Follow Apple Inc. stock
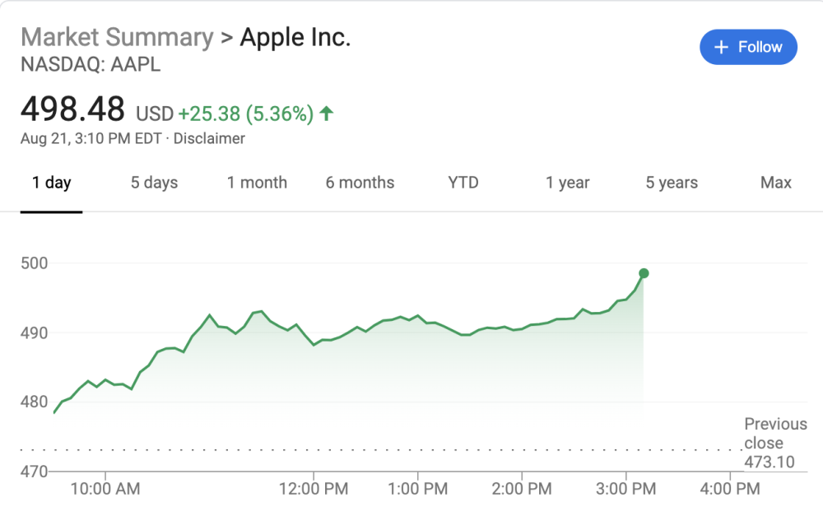Image resolution: width=823 pixels, height=516 pixels. click(748, 47)
